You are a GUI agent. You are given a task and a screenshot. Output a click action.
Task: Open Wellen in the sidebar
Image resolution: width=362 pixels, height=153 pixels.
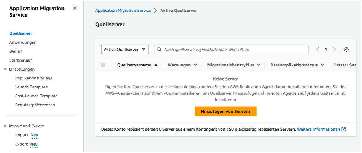(x=16, y=51)
